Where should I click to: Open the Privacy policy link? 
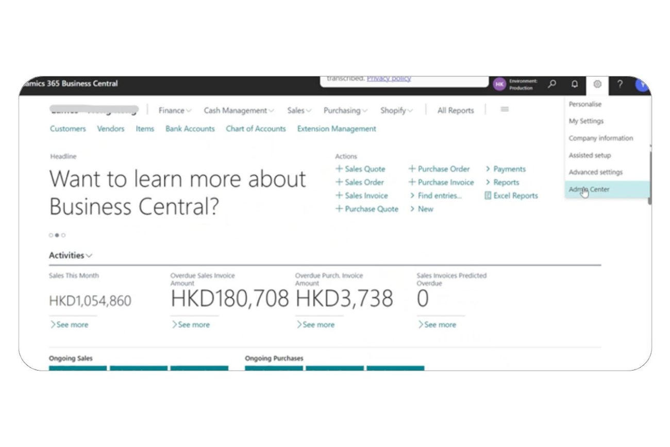(x=389, y=78)
